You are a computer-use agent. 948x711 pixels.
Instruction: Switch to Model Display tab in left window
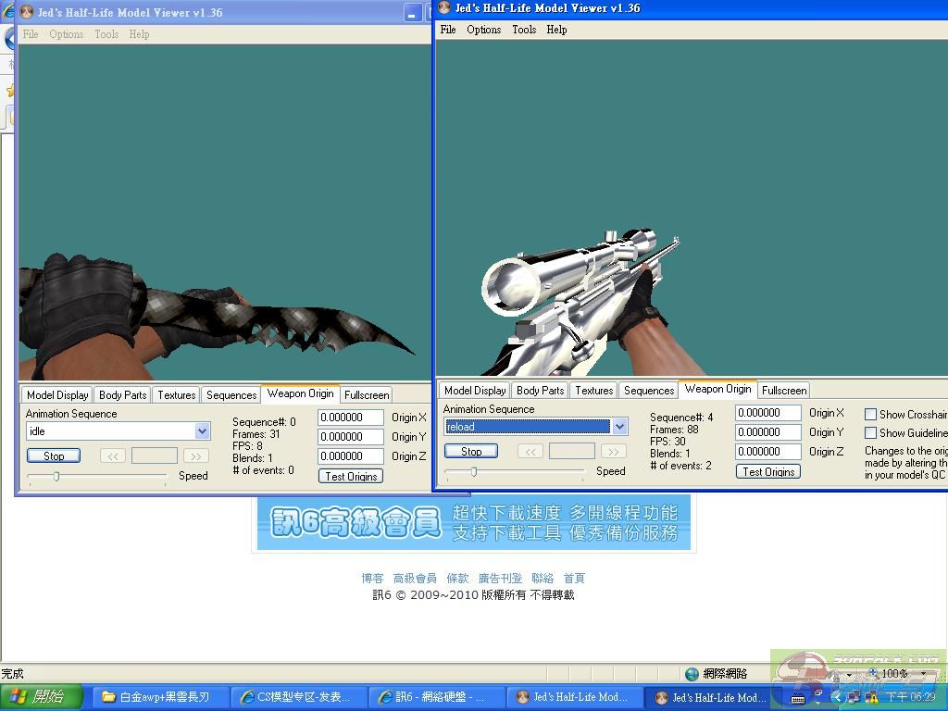point(57,394)
